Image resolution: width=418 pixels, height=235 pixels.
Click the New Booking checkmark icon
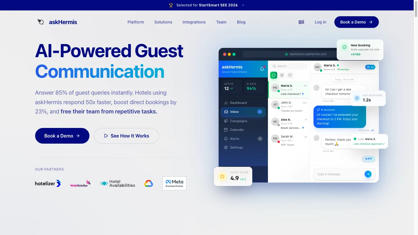(345, 47)
